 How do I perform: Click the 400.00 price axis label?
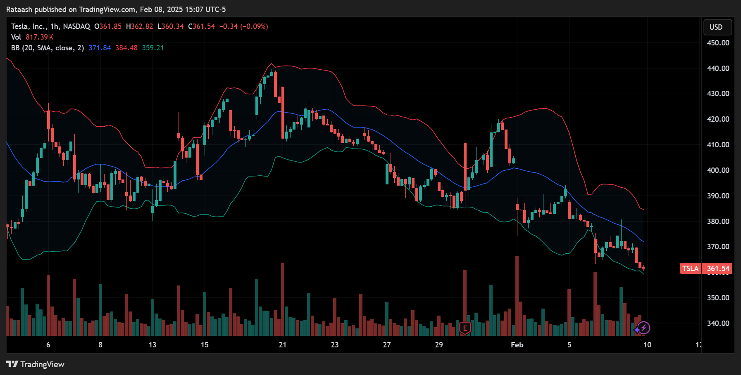point(718,170)
